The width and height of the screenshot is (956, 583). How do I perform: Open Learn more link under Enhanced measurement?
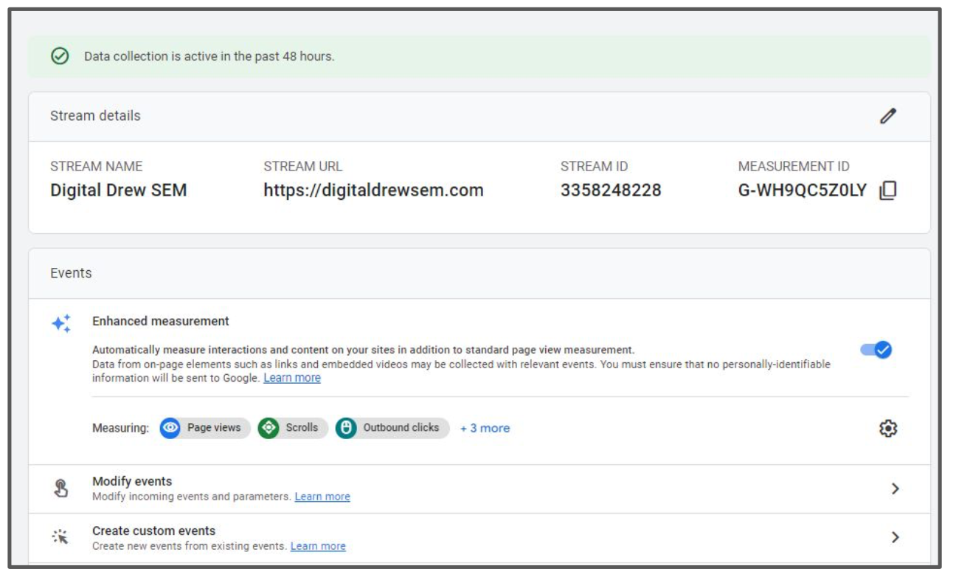[292, 378]
